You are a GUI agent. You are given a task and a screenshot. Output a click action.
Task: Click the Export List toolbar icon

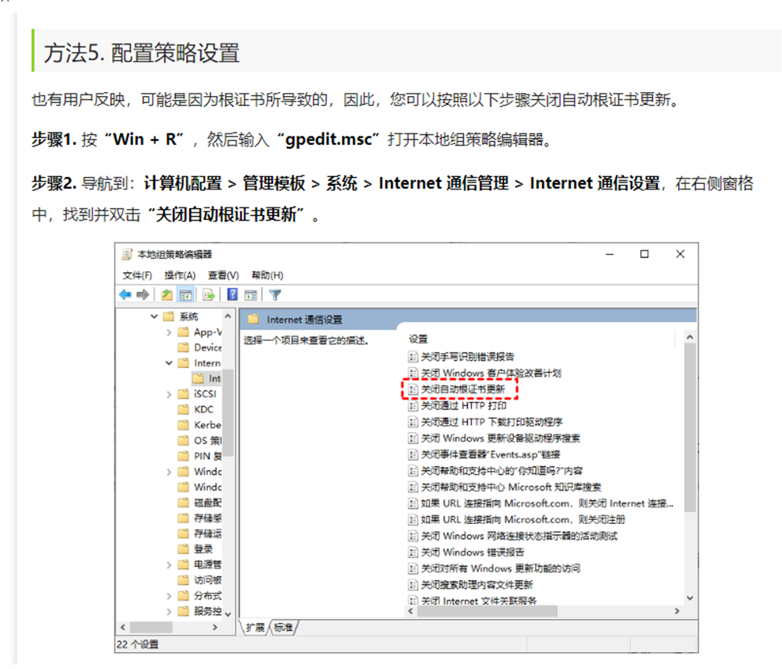pos(209,295)
